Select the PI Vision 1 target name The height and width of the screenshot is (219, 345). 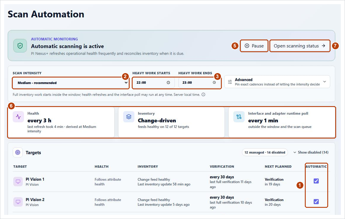pyautogui.click(x=35, y=179)
